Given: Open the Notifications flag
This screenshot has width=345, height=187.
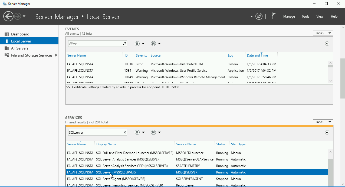Looking at the screenshot, I should pos(274,16).
